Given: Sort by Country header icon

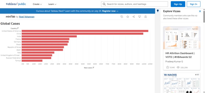Looking at the screenshot, I should 18,28.
